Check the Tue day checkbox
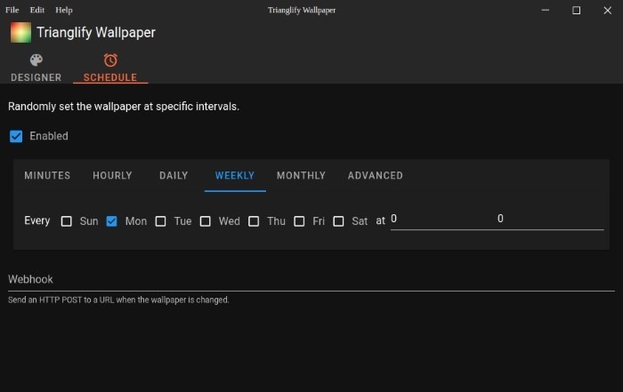 [160, 221]
